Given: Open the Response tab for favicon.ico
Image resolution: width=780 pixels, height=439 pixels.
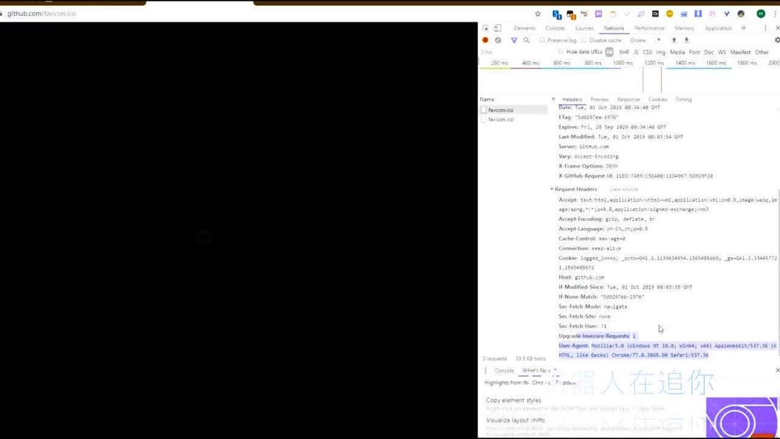Looking at the screenshot, I should coord(628,99).
